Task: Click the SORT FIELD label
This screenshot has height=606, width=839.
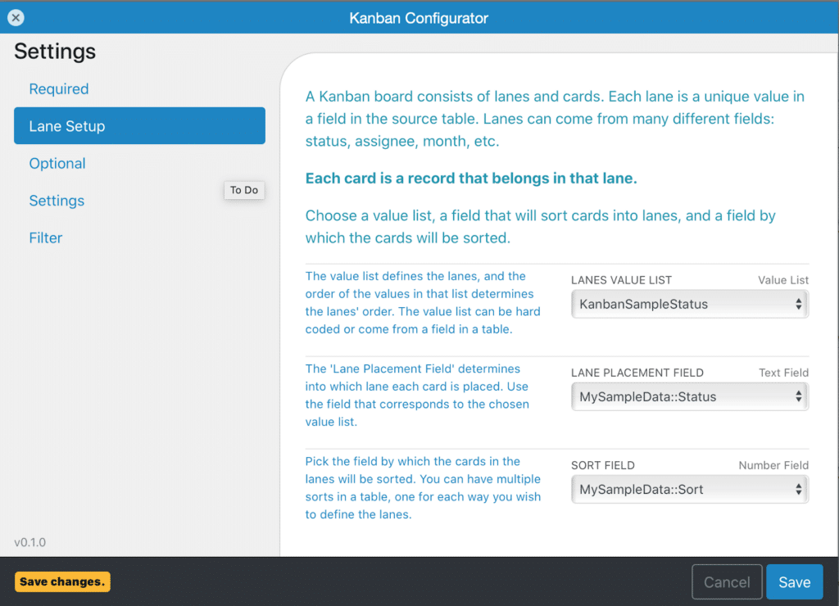Action: (x=602, y=465)
